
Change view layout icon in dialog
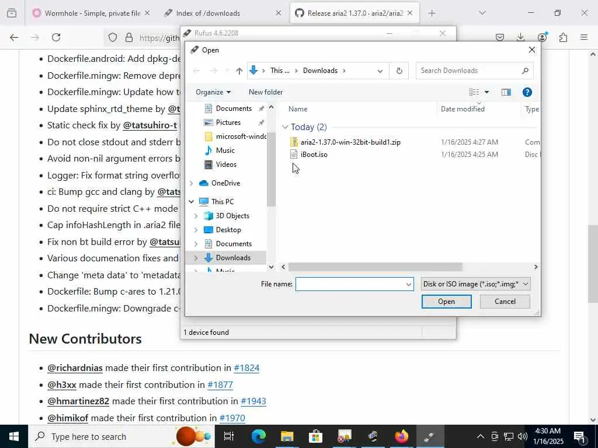[474, 92]
